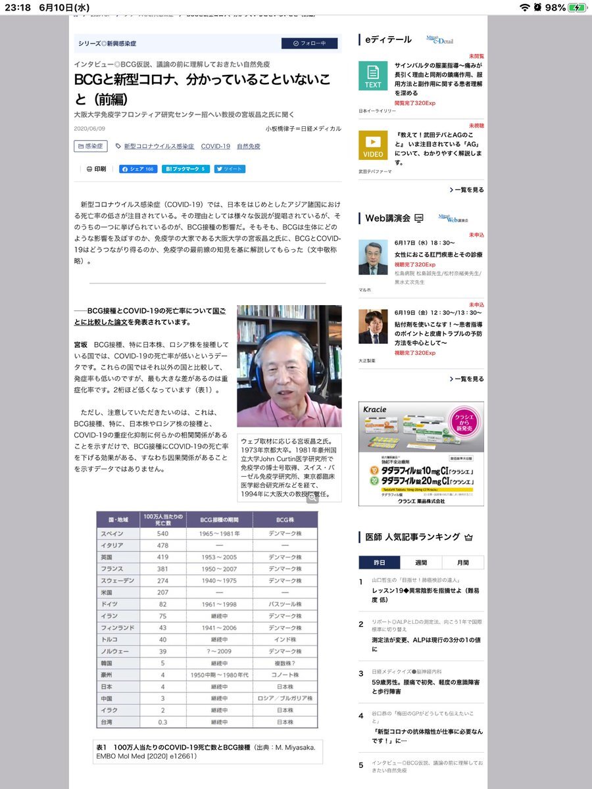Click the B! ブックマーク button
This screenshot has width=592, height=789.
186,169
